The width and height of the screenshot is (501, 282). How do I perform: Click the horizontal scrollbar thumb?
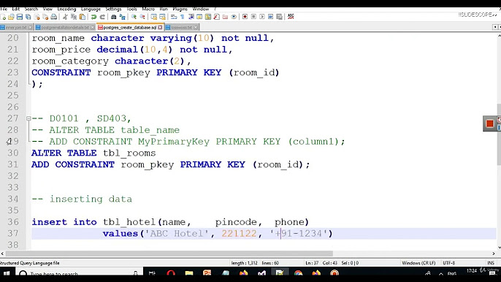[x=169, y=254]
